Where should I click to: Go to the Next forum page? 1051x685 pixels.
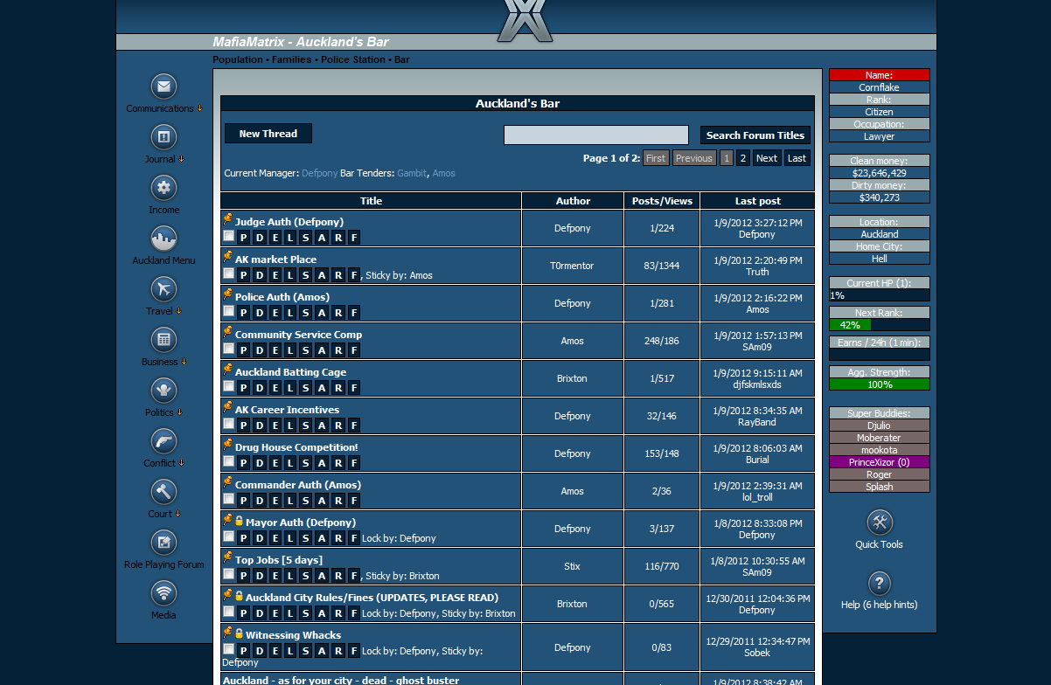[x=767, y=158]
